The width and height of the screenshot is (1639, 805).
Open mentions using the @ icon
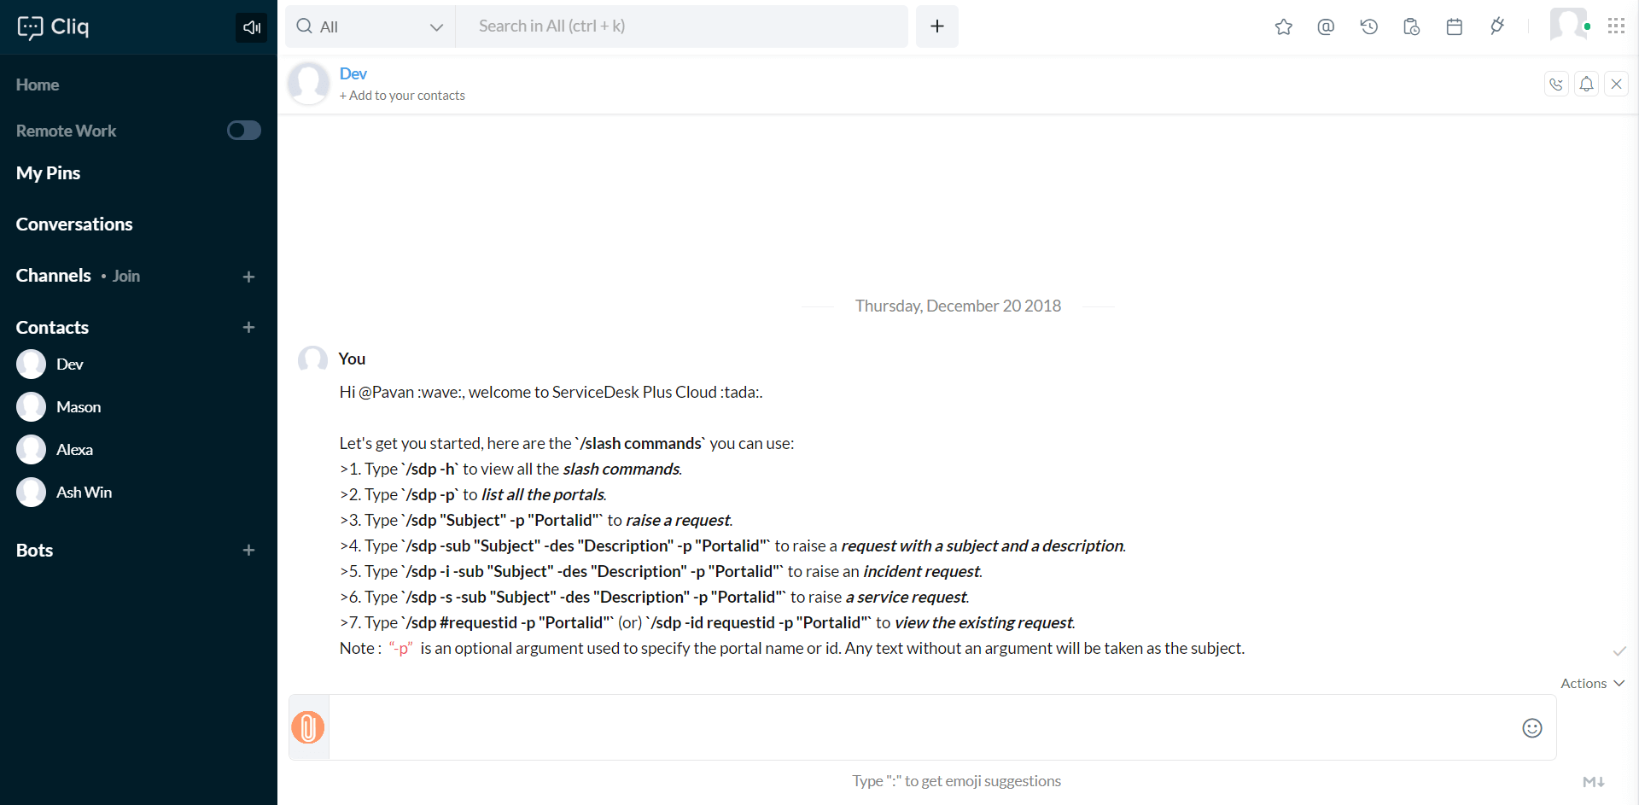[x=1326, y=27]
